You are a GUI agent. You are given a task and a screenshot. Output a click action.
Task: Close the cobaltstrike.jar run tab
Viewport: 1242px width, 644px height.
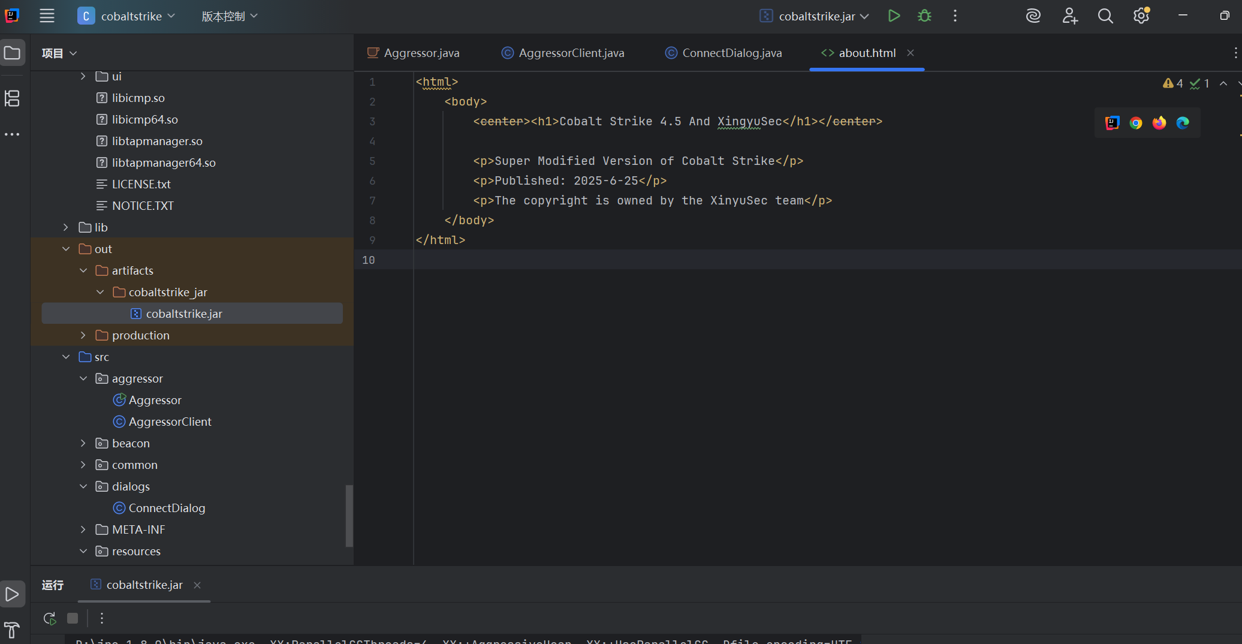tap(197, 585)
